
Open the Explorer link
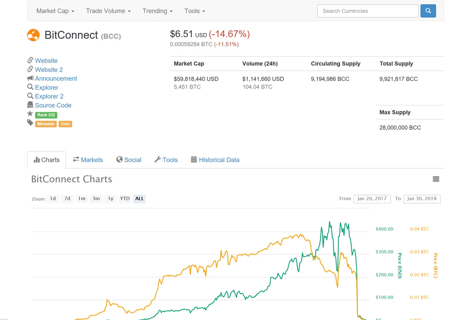[46, 87]
